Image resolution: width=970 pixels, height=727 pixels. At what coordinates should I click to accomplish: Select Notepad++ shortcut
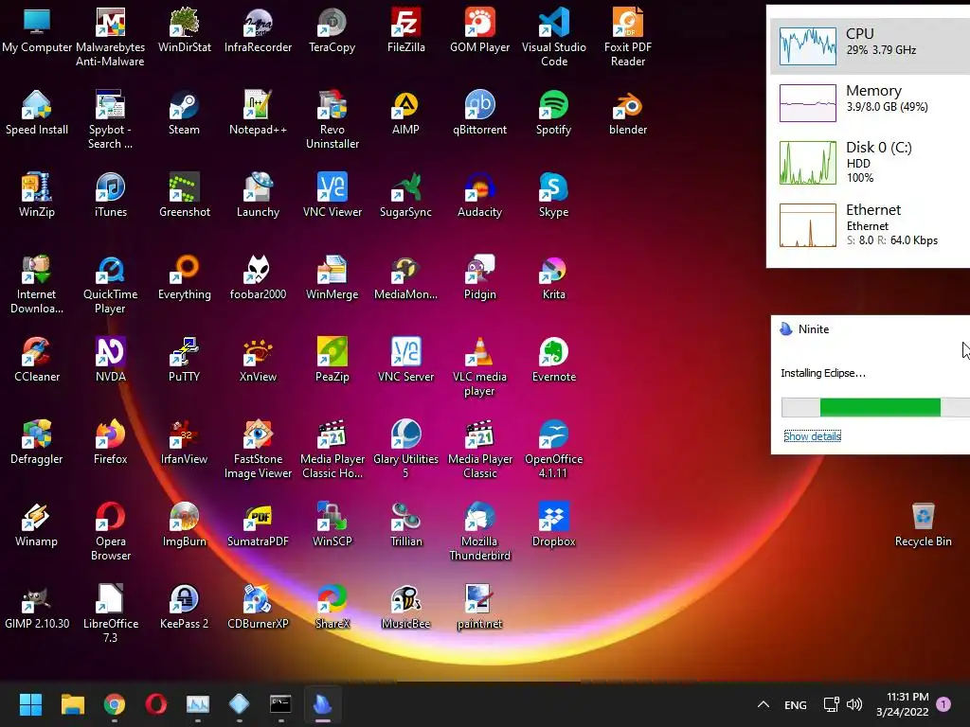tap(258, 114)
